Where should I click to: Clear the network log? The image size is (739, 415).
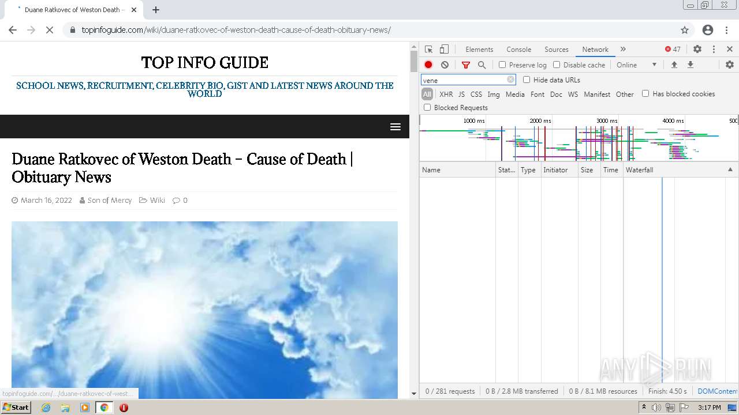[x=445, y=65]
